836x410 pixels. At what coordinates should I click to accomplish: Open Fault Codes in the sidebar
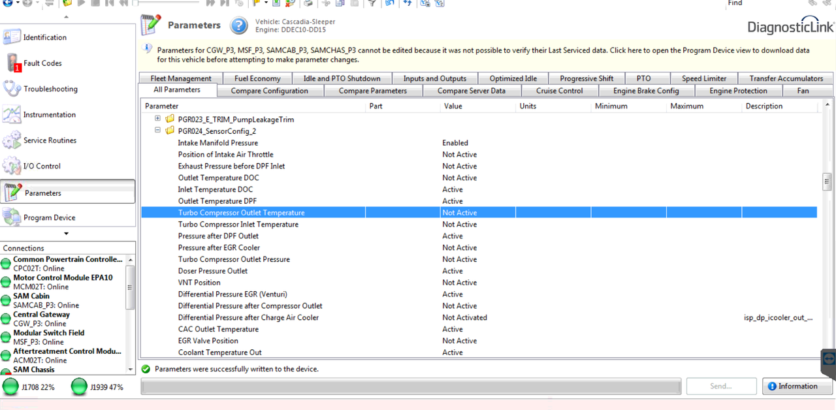68,63
